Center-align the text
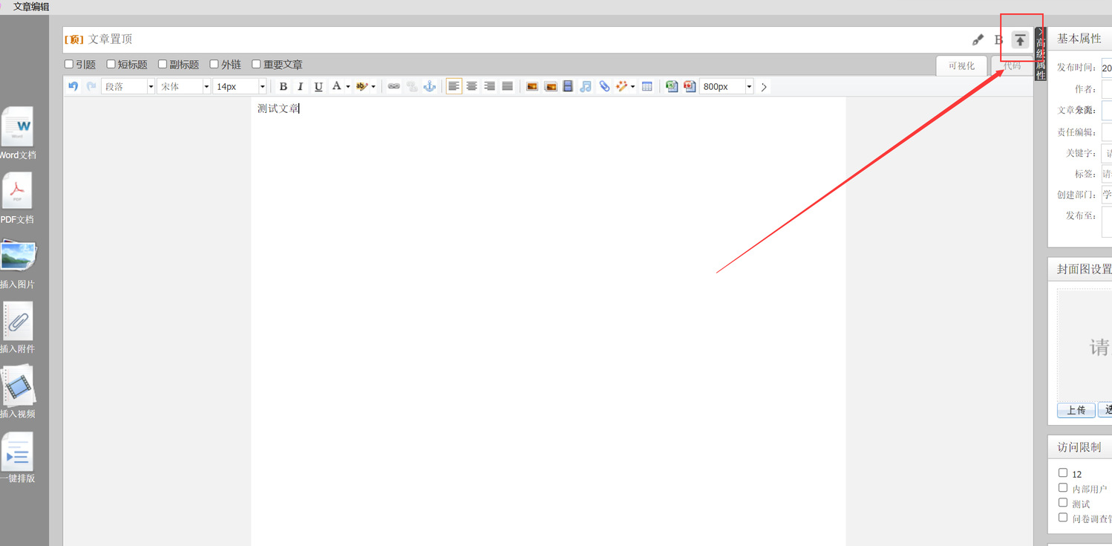This screenshot has width=1112, height=546. pyautogui.click(x=471, y=87)
